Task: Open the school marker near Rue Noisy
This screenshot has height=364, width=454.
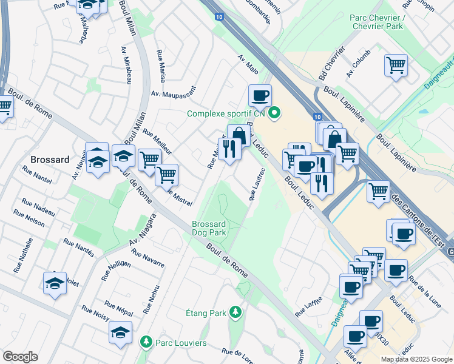Action: [120, 333]
